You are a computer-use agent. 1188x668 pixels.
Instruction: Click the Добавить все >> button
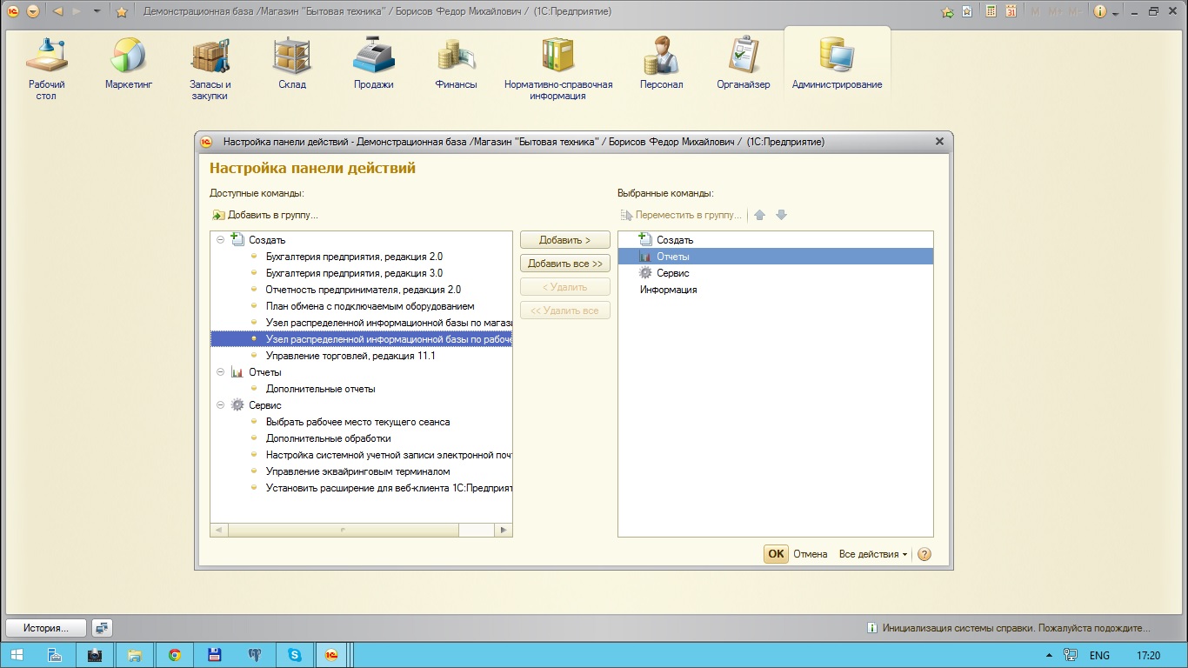(565, 264)
